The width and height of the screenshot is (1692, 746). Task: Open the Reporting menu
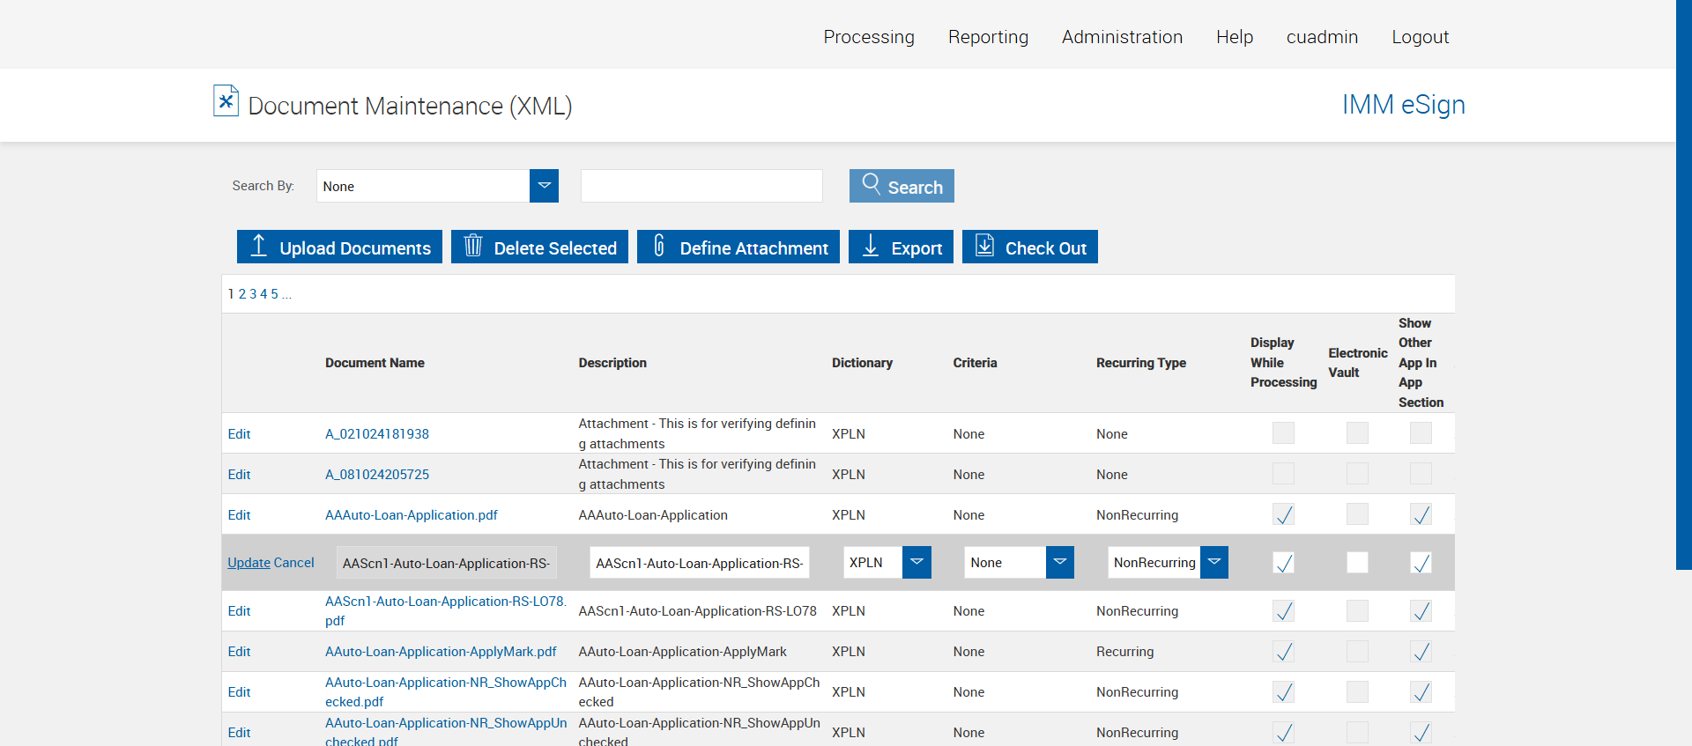[x=988, y=37]
